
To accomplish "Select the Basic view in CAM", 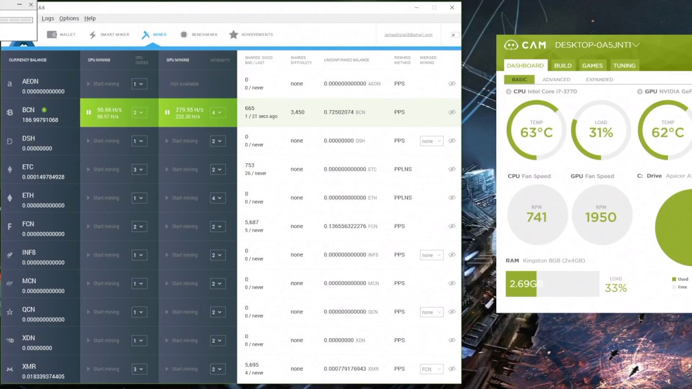I will [519, 79].
